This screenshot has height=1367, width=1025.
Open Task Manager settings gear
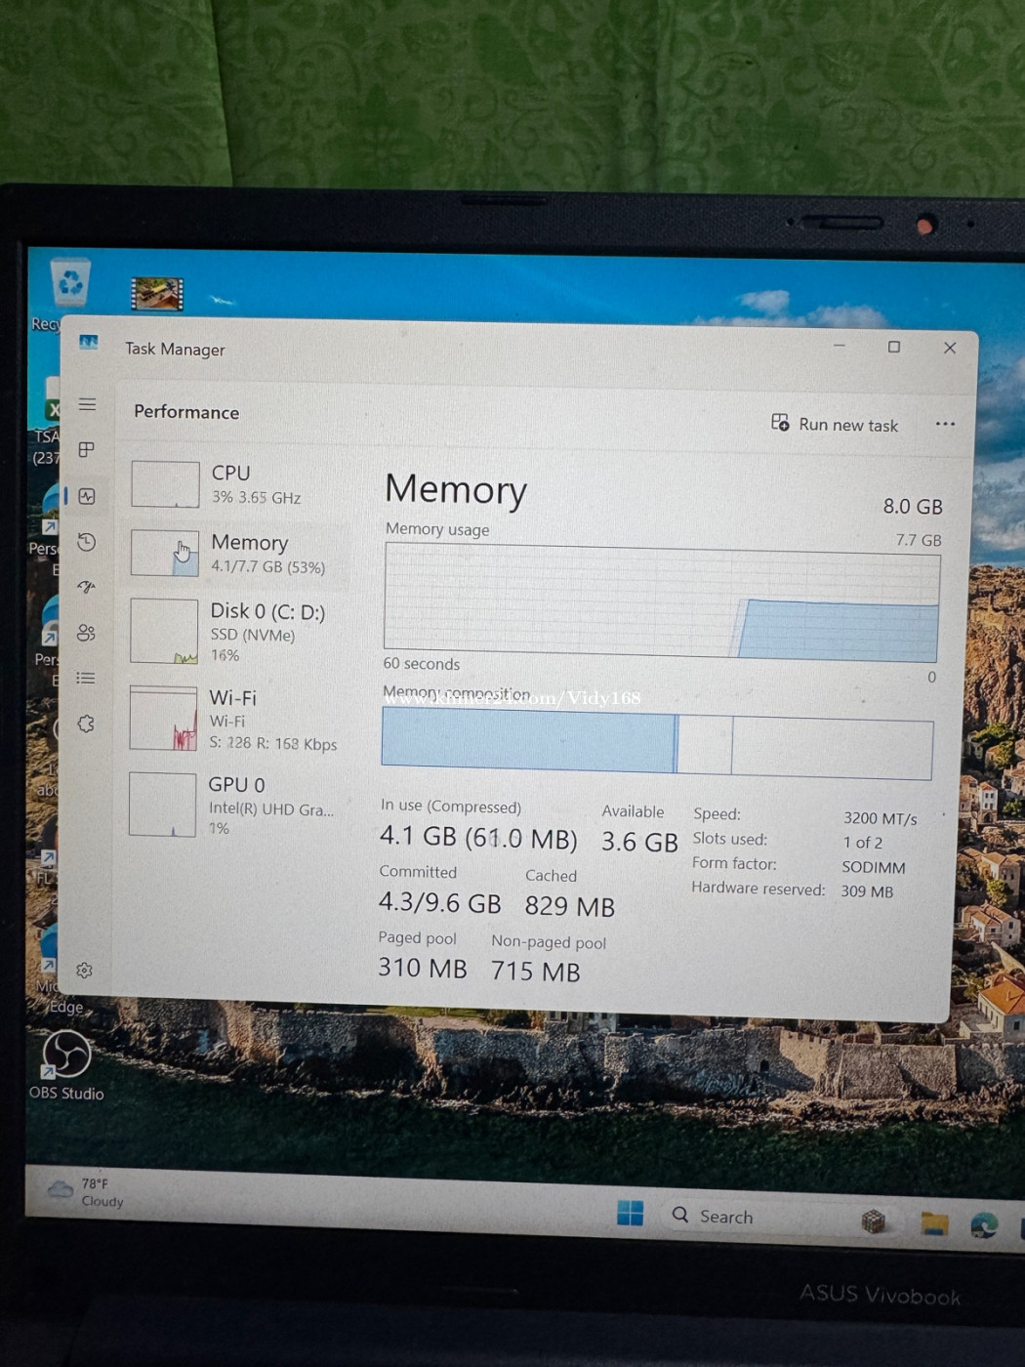(85, 970)
